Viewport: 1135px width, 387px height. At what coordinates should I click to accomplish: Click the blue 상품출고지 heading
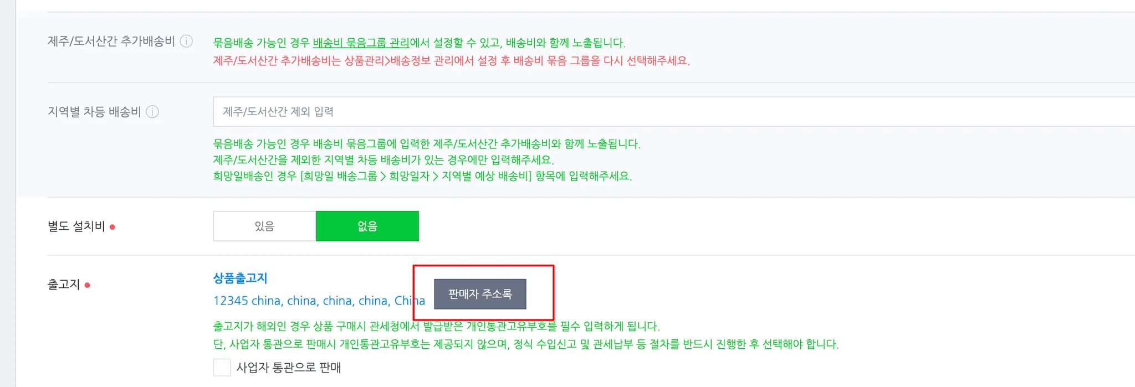pyautogui.click(x=240, y=278)
